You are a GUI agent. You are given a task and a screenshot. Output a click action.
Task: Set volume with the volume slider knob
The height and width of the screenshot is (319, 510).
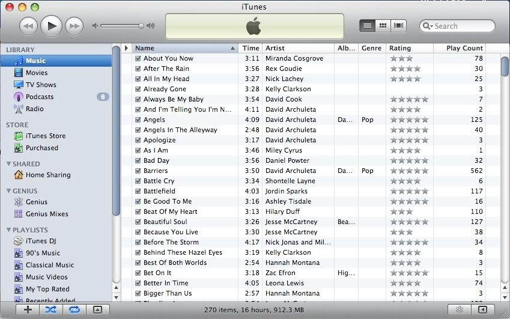click(x=141, y=26)
